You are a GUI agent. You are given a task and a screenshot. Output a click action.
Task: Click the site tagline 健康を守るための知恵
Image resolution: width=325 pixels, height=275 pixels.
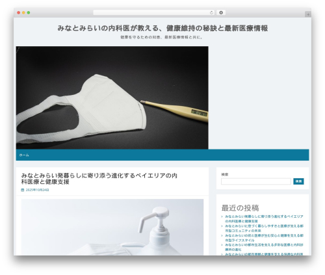point(161,37)
